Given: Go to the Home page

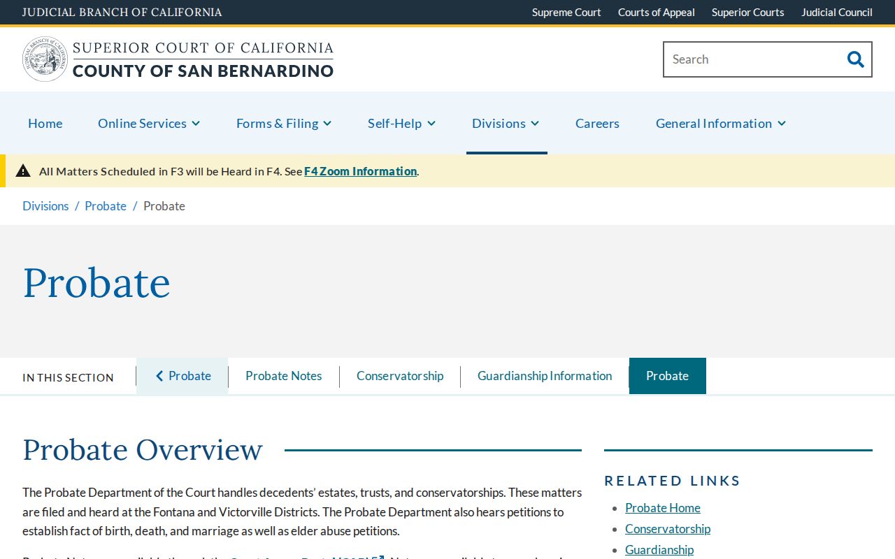Looking at the screenshot, I should click(45, 123).
